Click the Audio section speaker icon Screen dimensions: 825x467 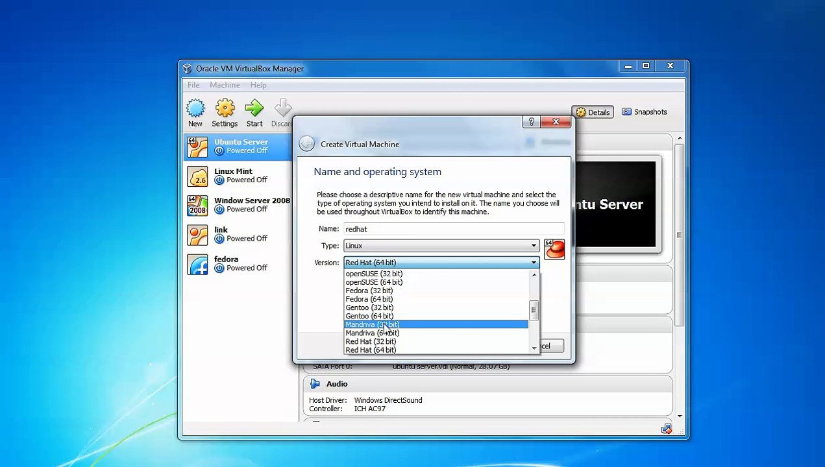[x=315, y=384]
